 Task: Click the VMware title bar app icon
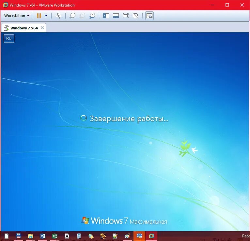click(x=6, y=5)
